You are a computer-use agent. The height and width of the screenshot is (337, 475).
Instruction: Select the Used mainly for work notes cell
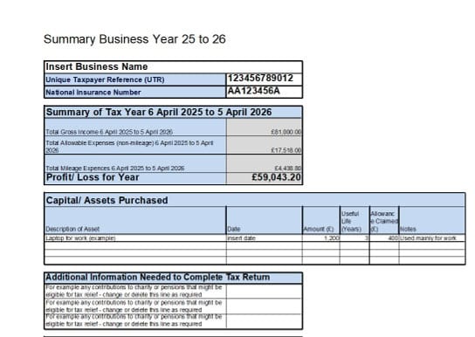[x=432, y=238]
